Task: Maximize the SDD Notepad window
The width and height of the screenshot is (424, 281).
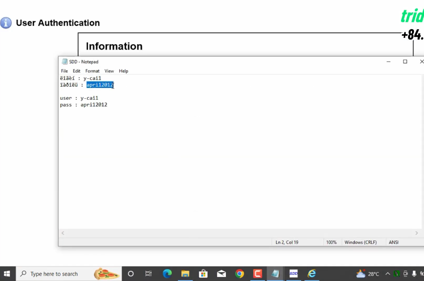Action: pos(405,61)
